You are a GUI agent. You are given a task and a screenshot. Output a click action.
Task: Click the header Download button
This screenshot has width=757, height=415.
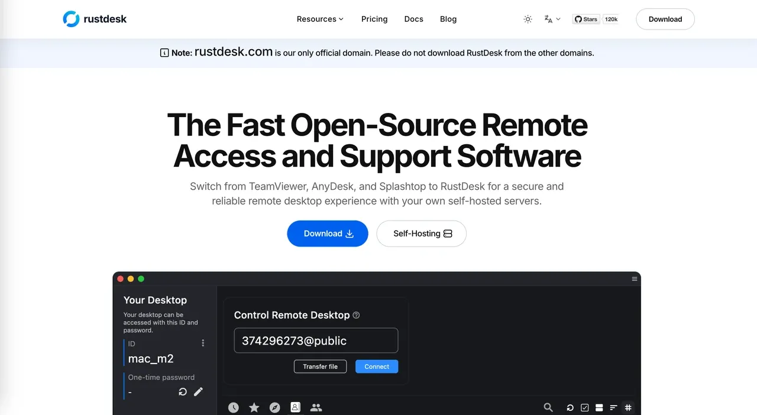665,19
